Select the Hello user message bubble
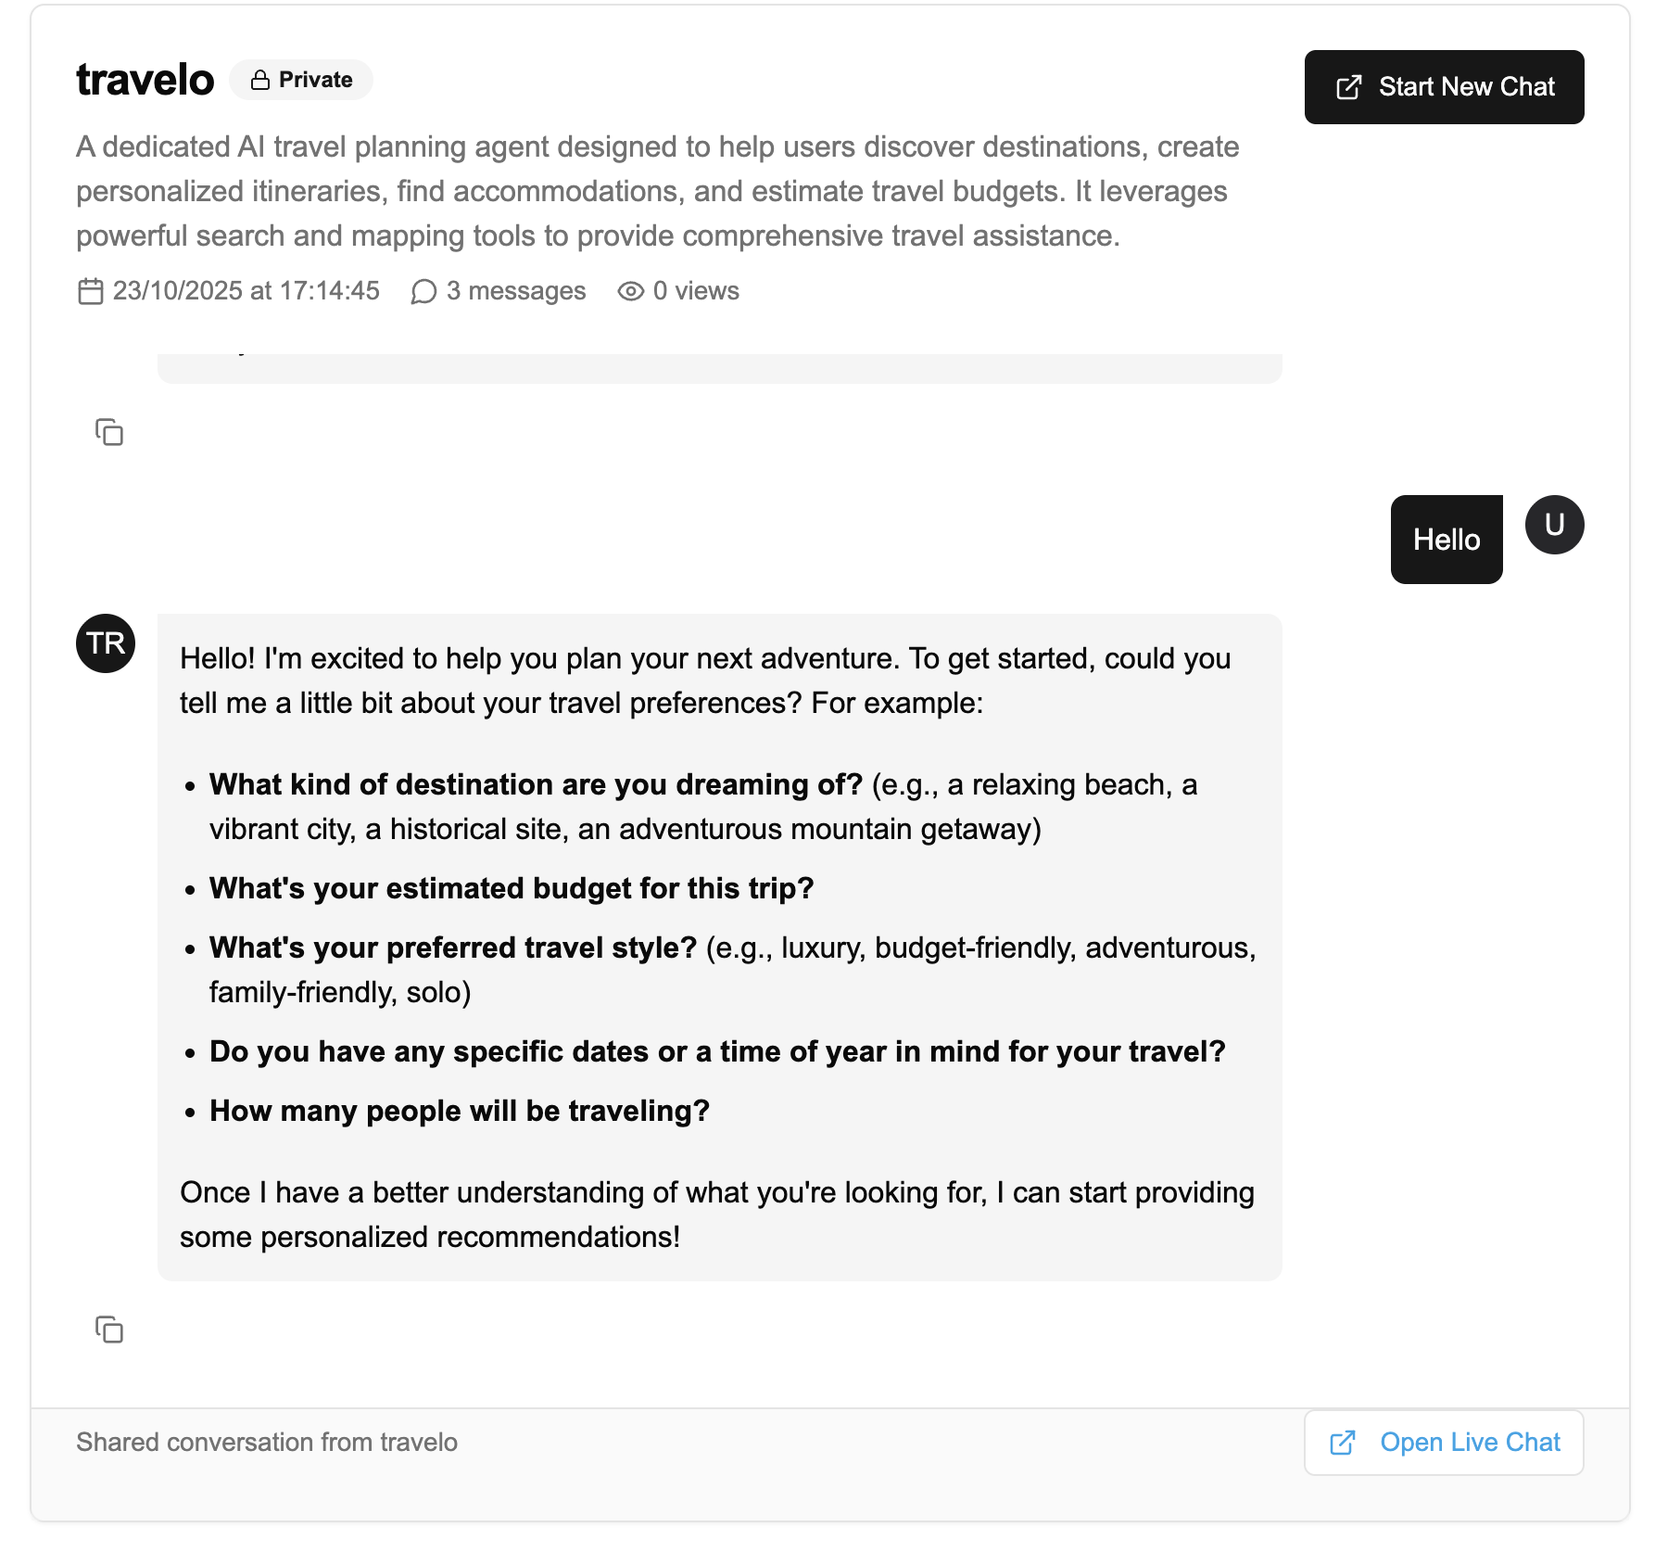This screenshot has height=1552, width=1668. click(1446, 540)
